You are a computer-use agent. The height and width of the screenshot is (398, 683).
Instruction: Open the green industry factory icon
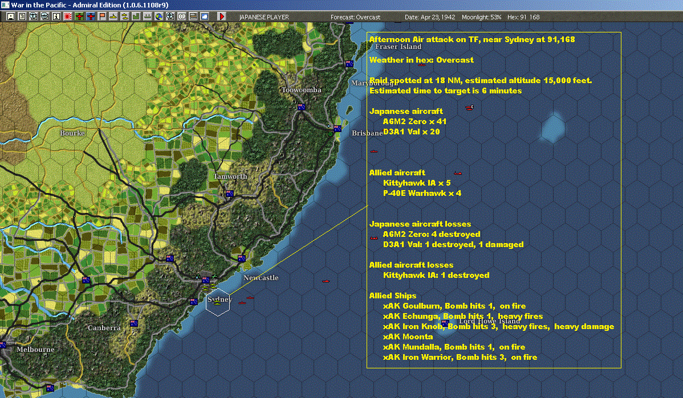click(136, 17)
